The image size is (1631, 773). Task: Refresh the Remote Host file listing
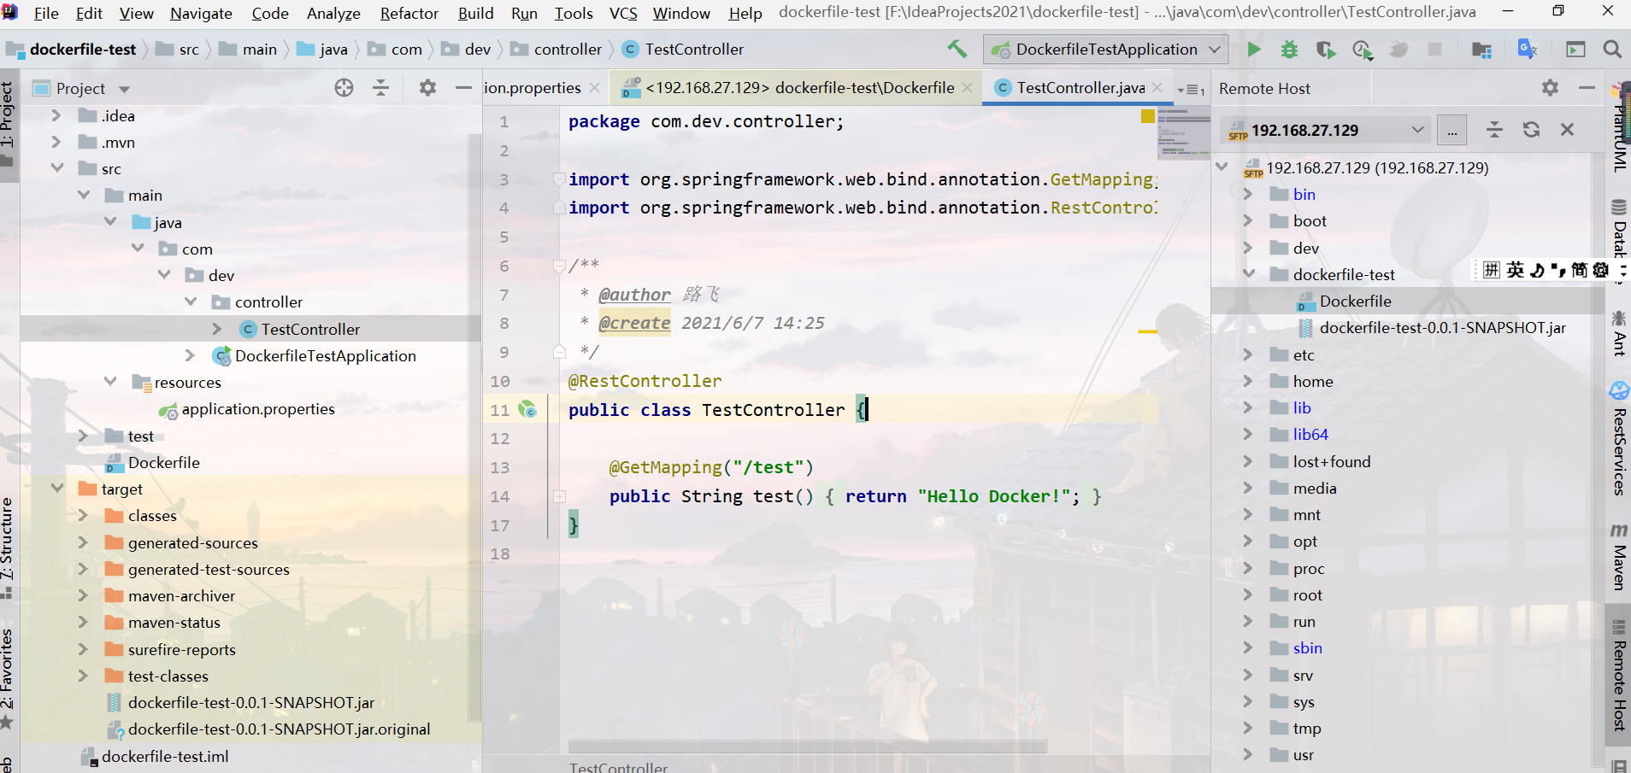pos(1531,130)
